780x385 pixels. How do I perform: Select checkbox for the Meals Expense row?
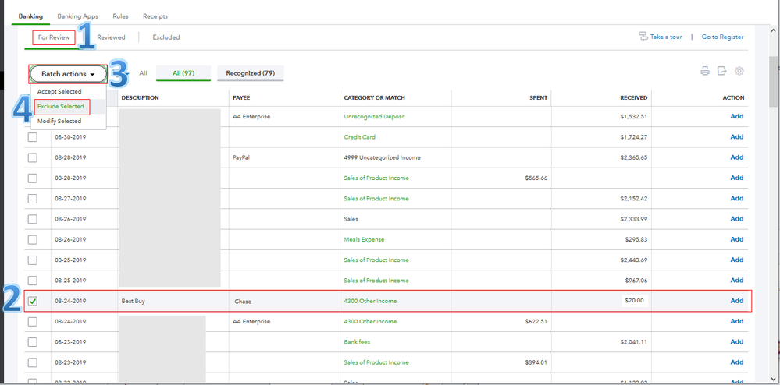point(32,239)
